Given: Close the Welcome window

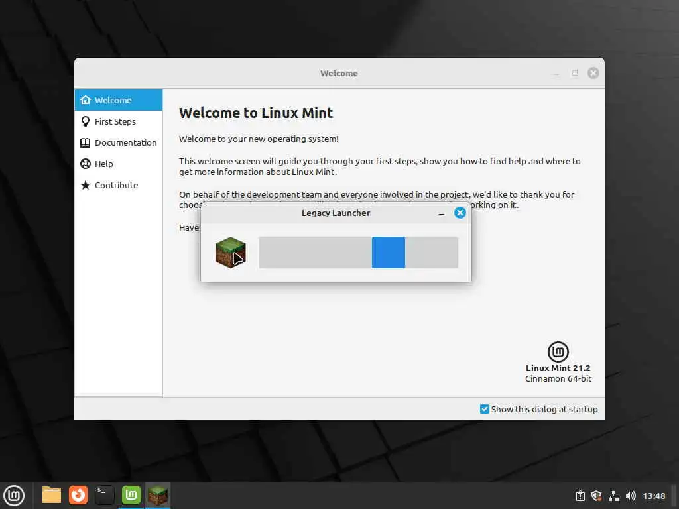Looking at the screenshot, I should tap(593, 73).
